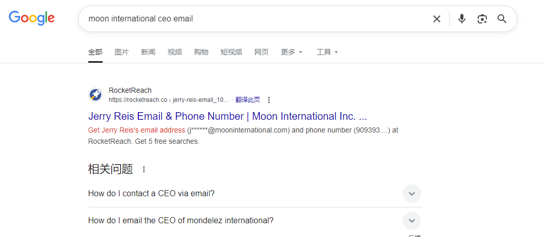Click the RocketReach rocket favicon

pos(95,95)
